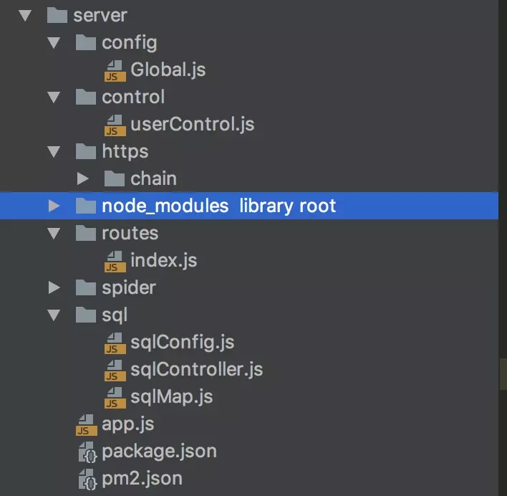The image size is (507, 496).
Task: Click the sqlMap.js file icon
Action: (x=115, y=398)
